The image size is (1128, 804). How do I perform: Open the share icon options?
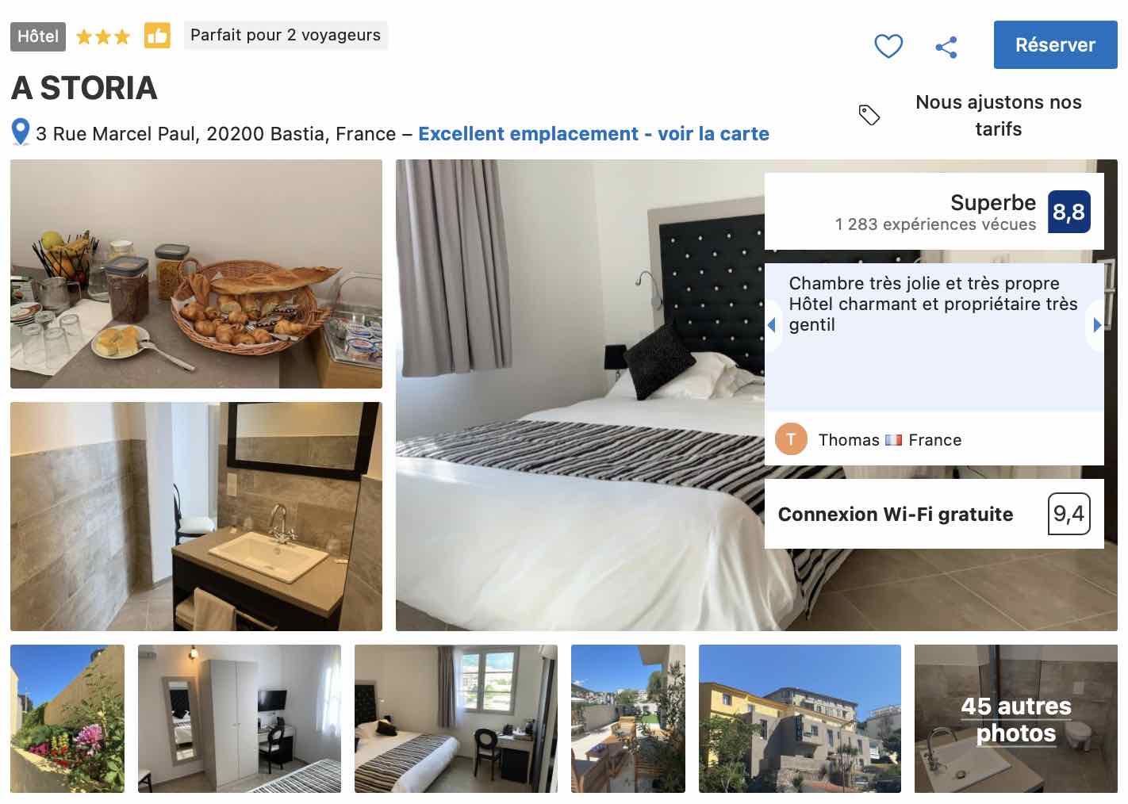click(x=946, y=47)
